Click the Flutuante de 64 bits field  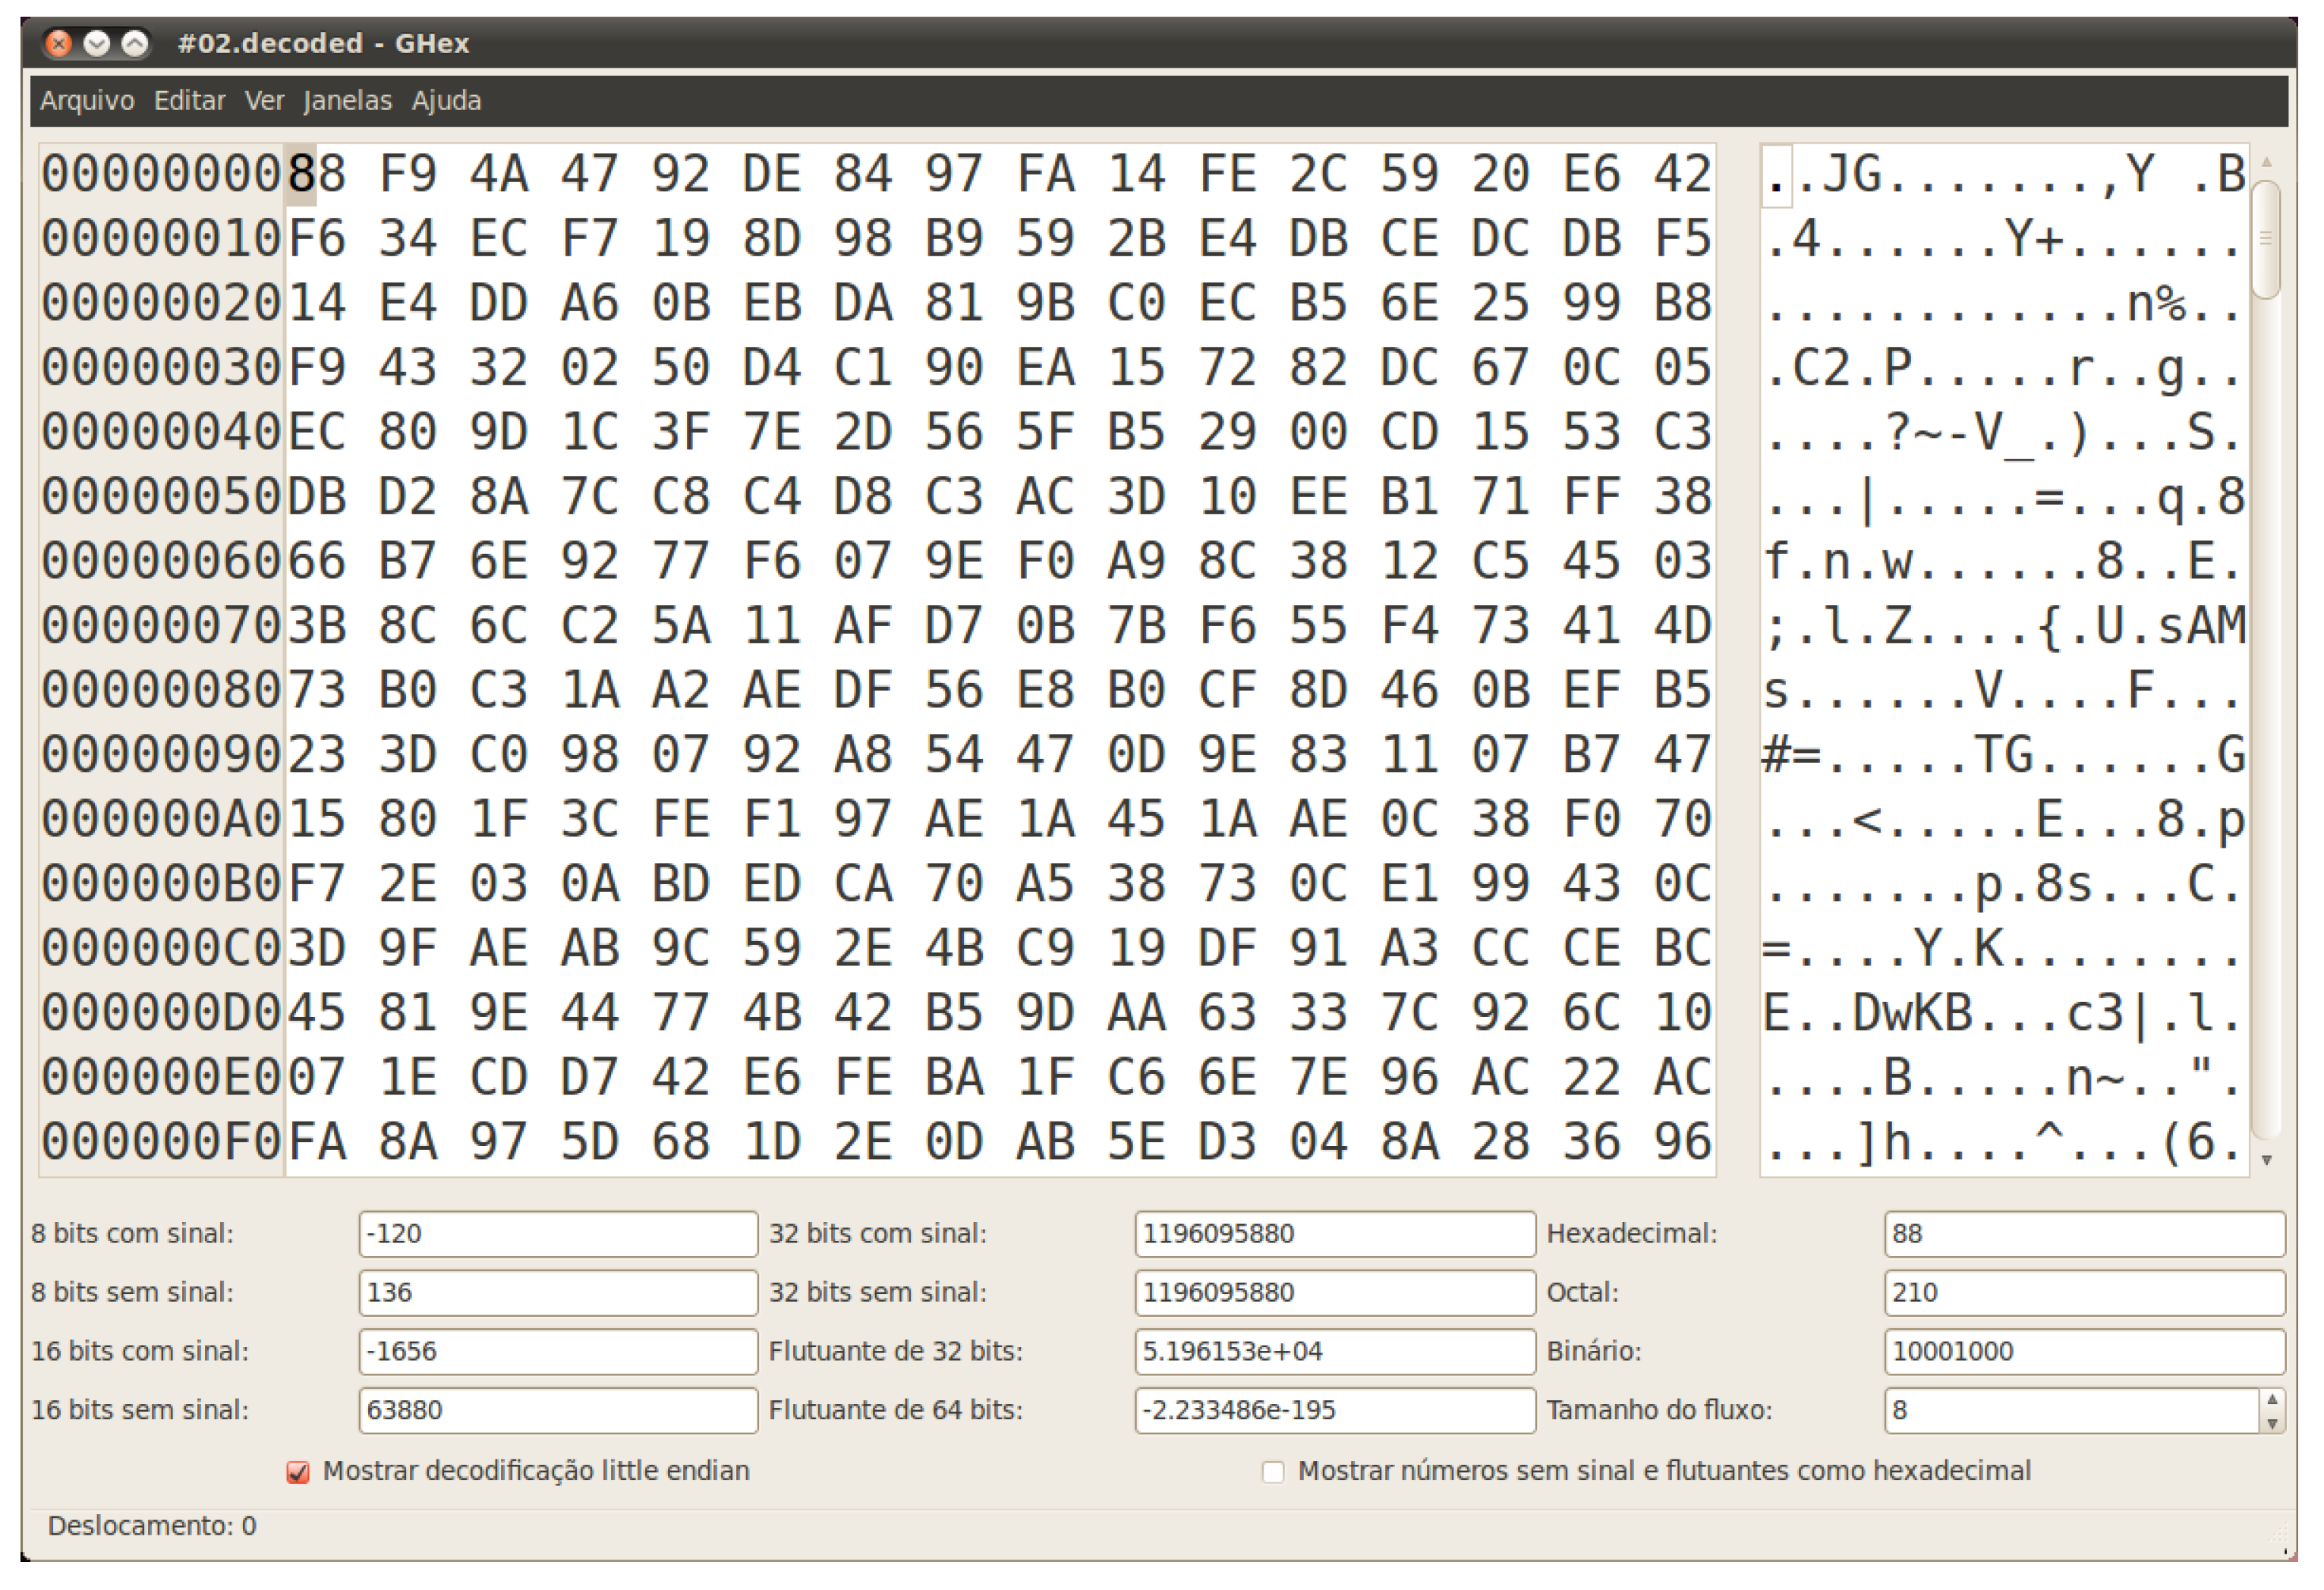pos(1334,1410)
